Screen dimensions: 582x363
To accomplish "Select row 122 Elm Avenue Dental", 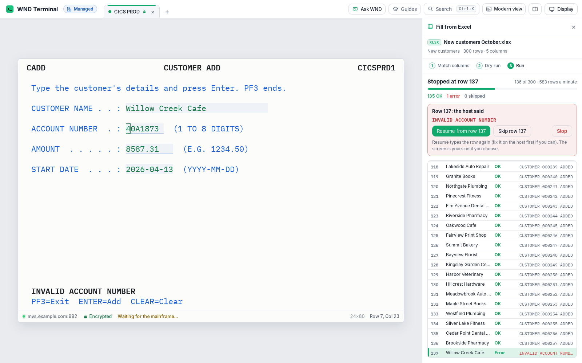I will coord(502,206).
